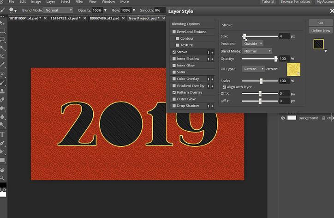Viewport: 334px width, 218px height.
Task: Enable the Inner Shadow checkbox
Action: click(x=174, y=59)
